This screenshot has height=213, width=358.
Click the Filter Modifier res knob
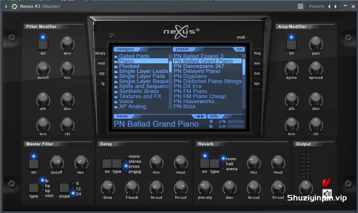(x=67, y=68)
